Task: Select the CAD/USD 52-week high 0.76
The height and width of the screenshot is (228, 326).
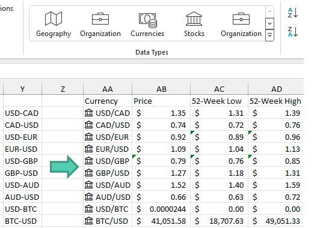Action: point(276,125)
